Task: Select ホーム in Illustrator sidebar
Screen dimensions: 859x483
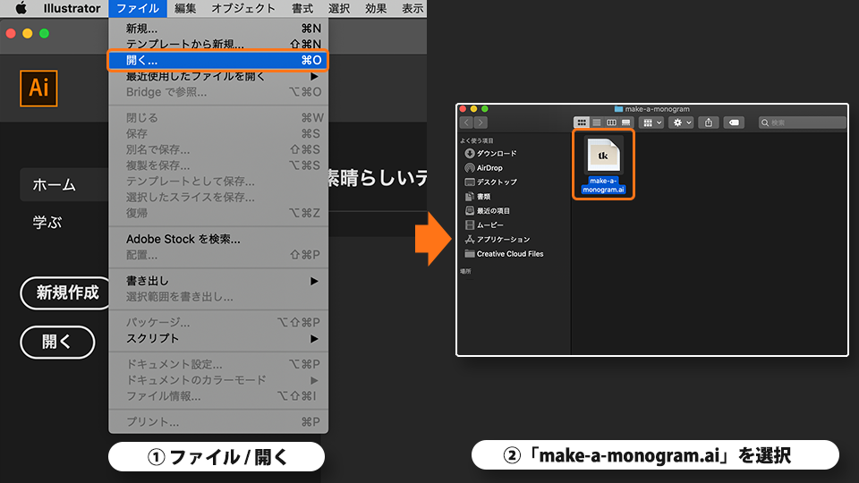Action: 64,185
